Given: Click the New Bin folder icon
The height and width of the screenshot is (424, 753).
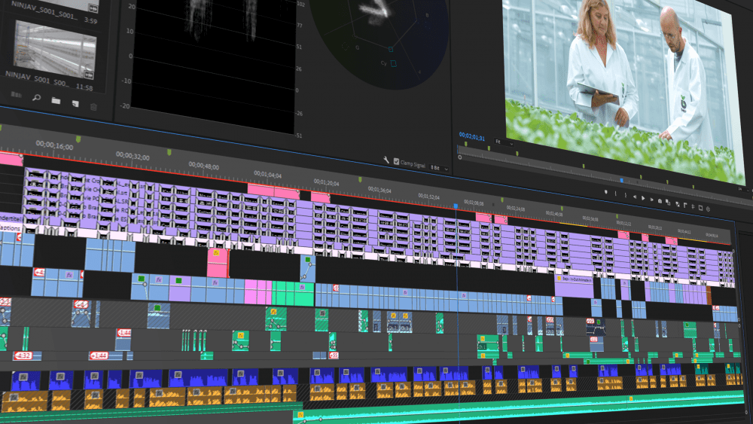Looking at the screenshot, I should [56, 101].
